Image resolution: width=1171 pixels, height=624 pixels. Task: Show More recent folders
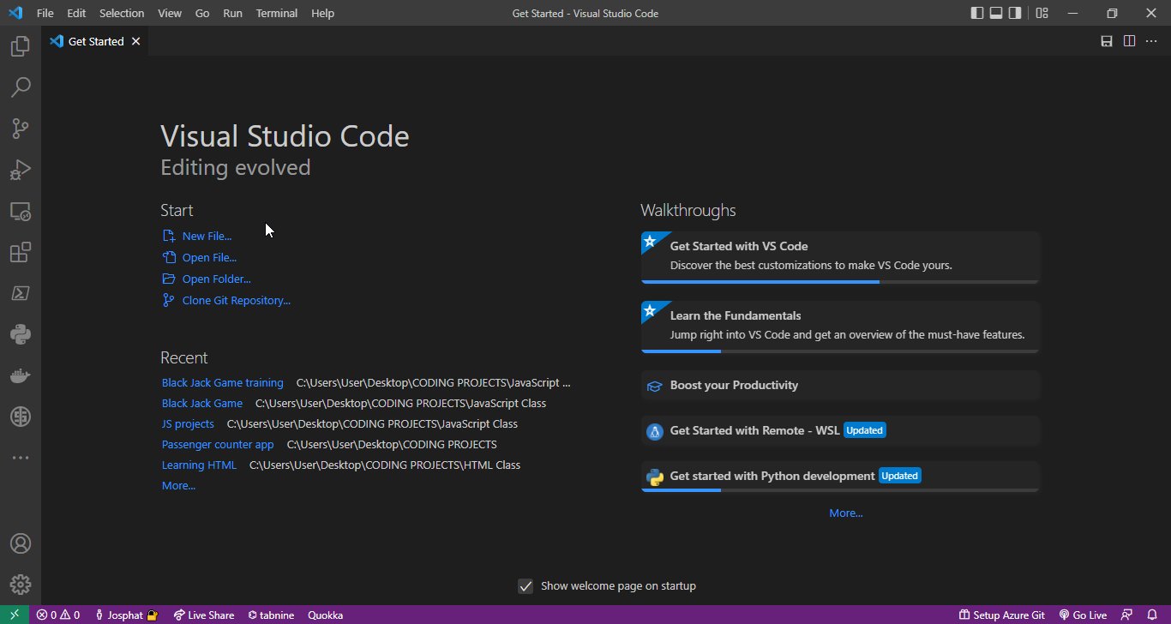[178, 485]
